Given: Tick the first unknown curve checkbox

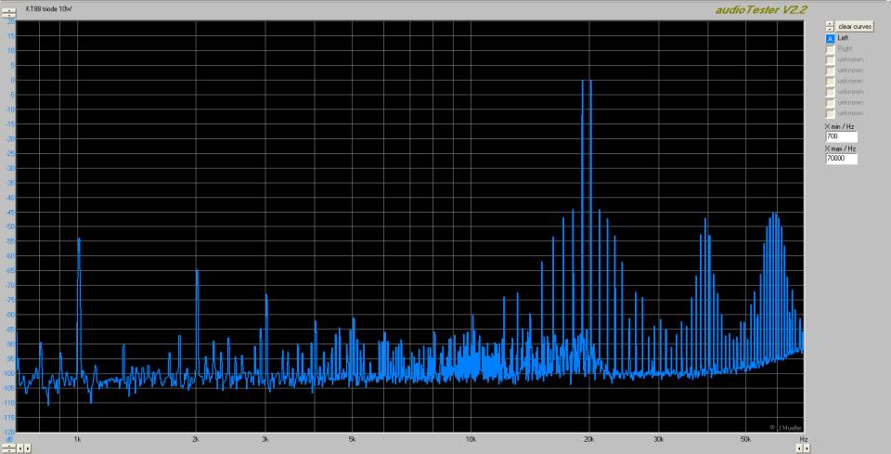Looking at the screenshot, I should click(830, 59).
